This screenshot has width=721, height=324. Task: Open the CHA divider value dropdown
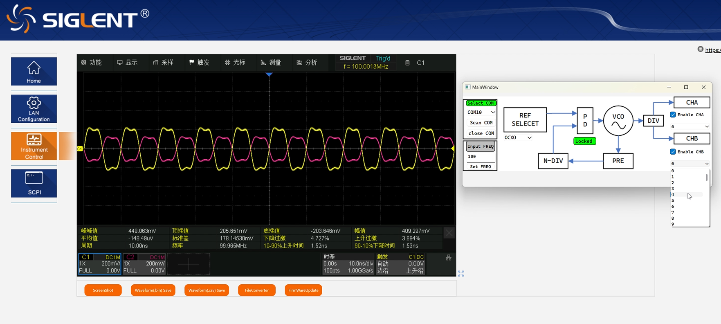(x=690, y=126)
